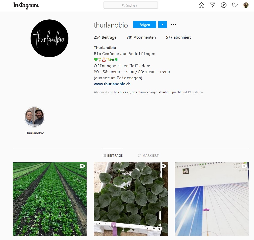The height and width of the screenshot is (240, 254).
Task: Click the Suchen search field
Action: 131,5
